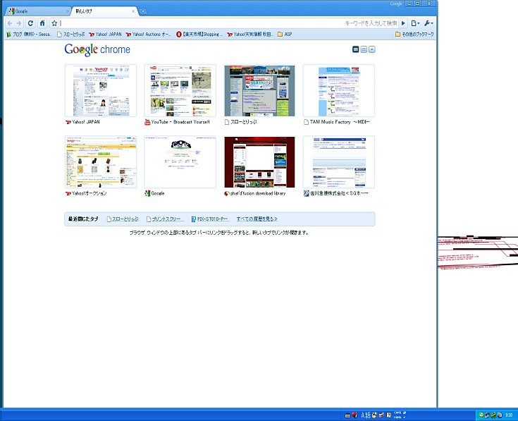Close the 新しいタブ tab
The height and width of the screenshot is (421, 518).
(133, 11)
